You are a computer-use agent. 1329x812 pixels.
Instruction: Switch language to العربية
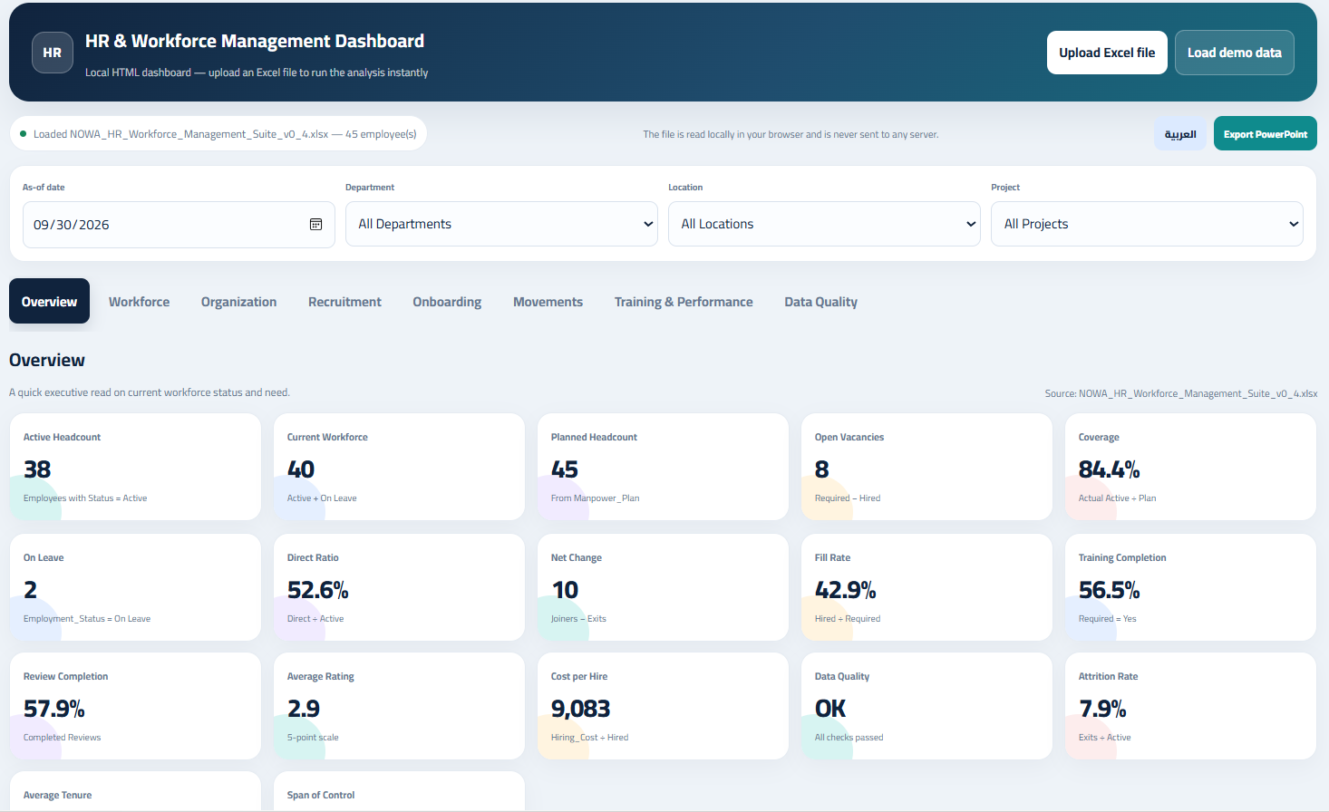pyautogui.click(x=1180, y=134)
